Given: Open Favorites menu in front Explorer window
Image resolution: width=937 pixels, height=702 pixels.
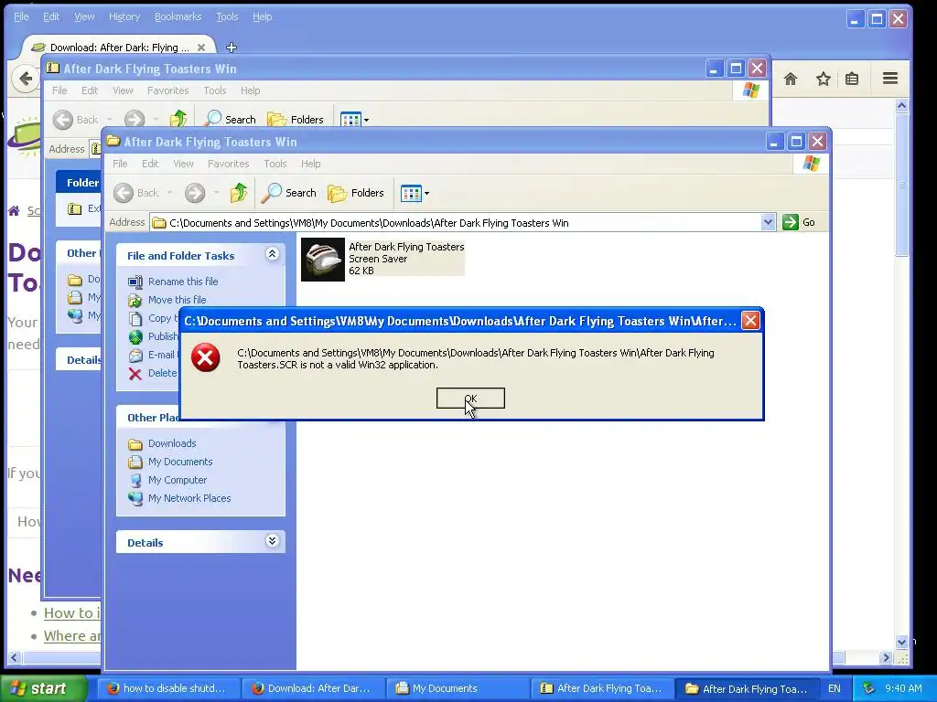Looking at the screenshot, I should [x=228, y=164].
